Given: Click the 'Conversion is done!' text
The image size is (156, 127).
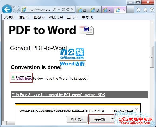Looking at the screenshot, I should pos(36,67).
